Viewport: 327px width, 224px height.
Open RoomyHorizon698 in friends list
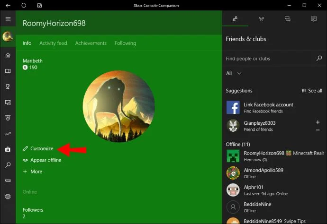point(274,156)
